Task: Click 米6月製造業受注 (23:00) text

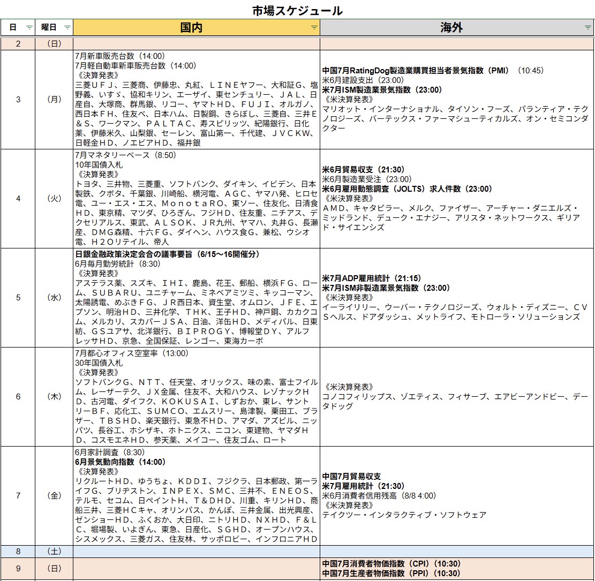Action: click(367, 179)
